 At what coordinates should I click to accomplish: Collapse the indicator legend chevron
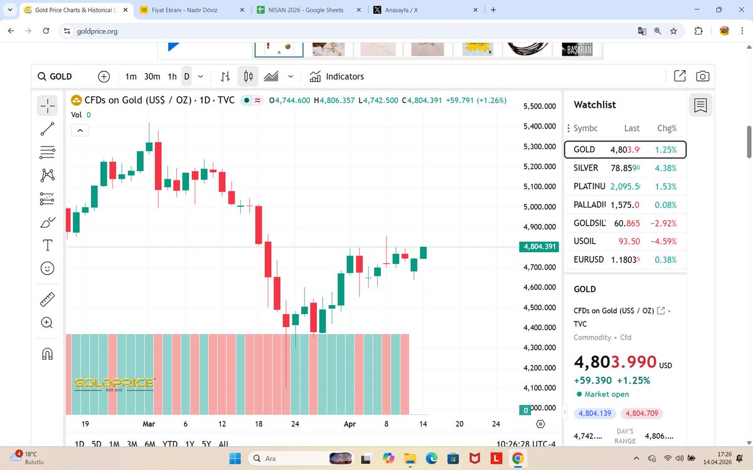[x=79, y=130]
